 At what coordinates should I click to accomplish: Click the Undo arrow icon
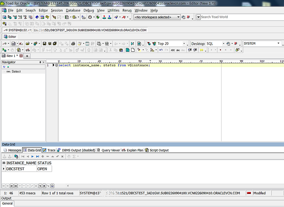coord(161,50)
